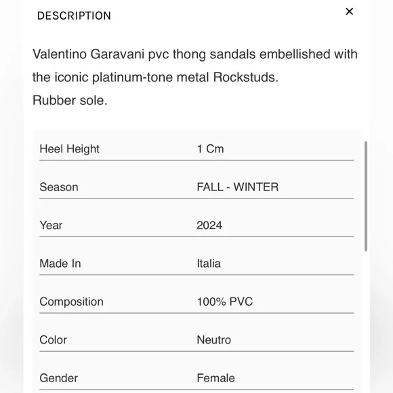
Task: Select the 100% PVC value
Action: pyautogui.click(x=225, y=302)
